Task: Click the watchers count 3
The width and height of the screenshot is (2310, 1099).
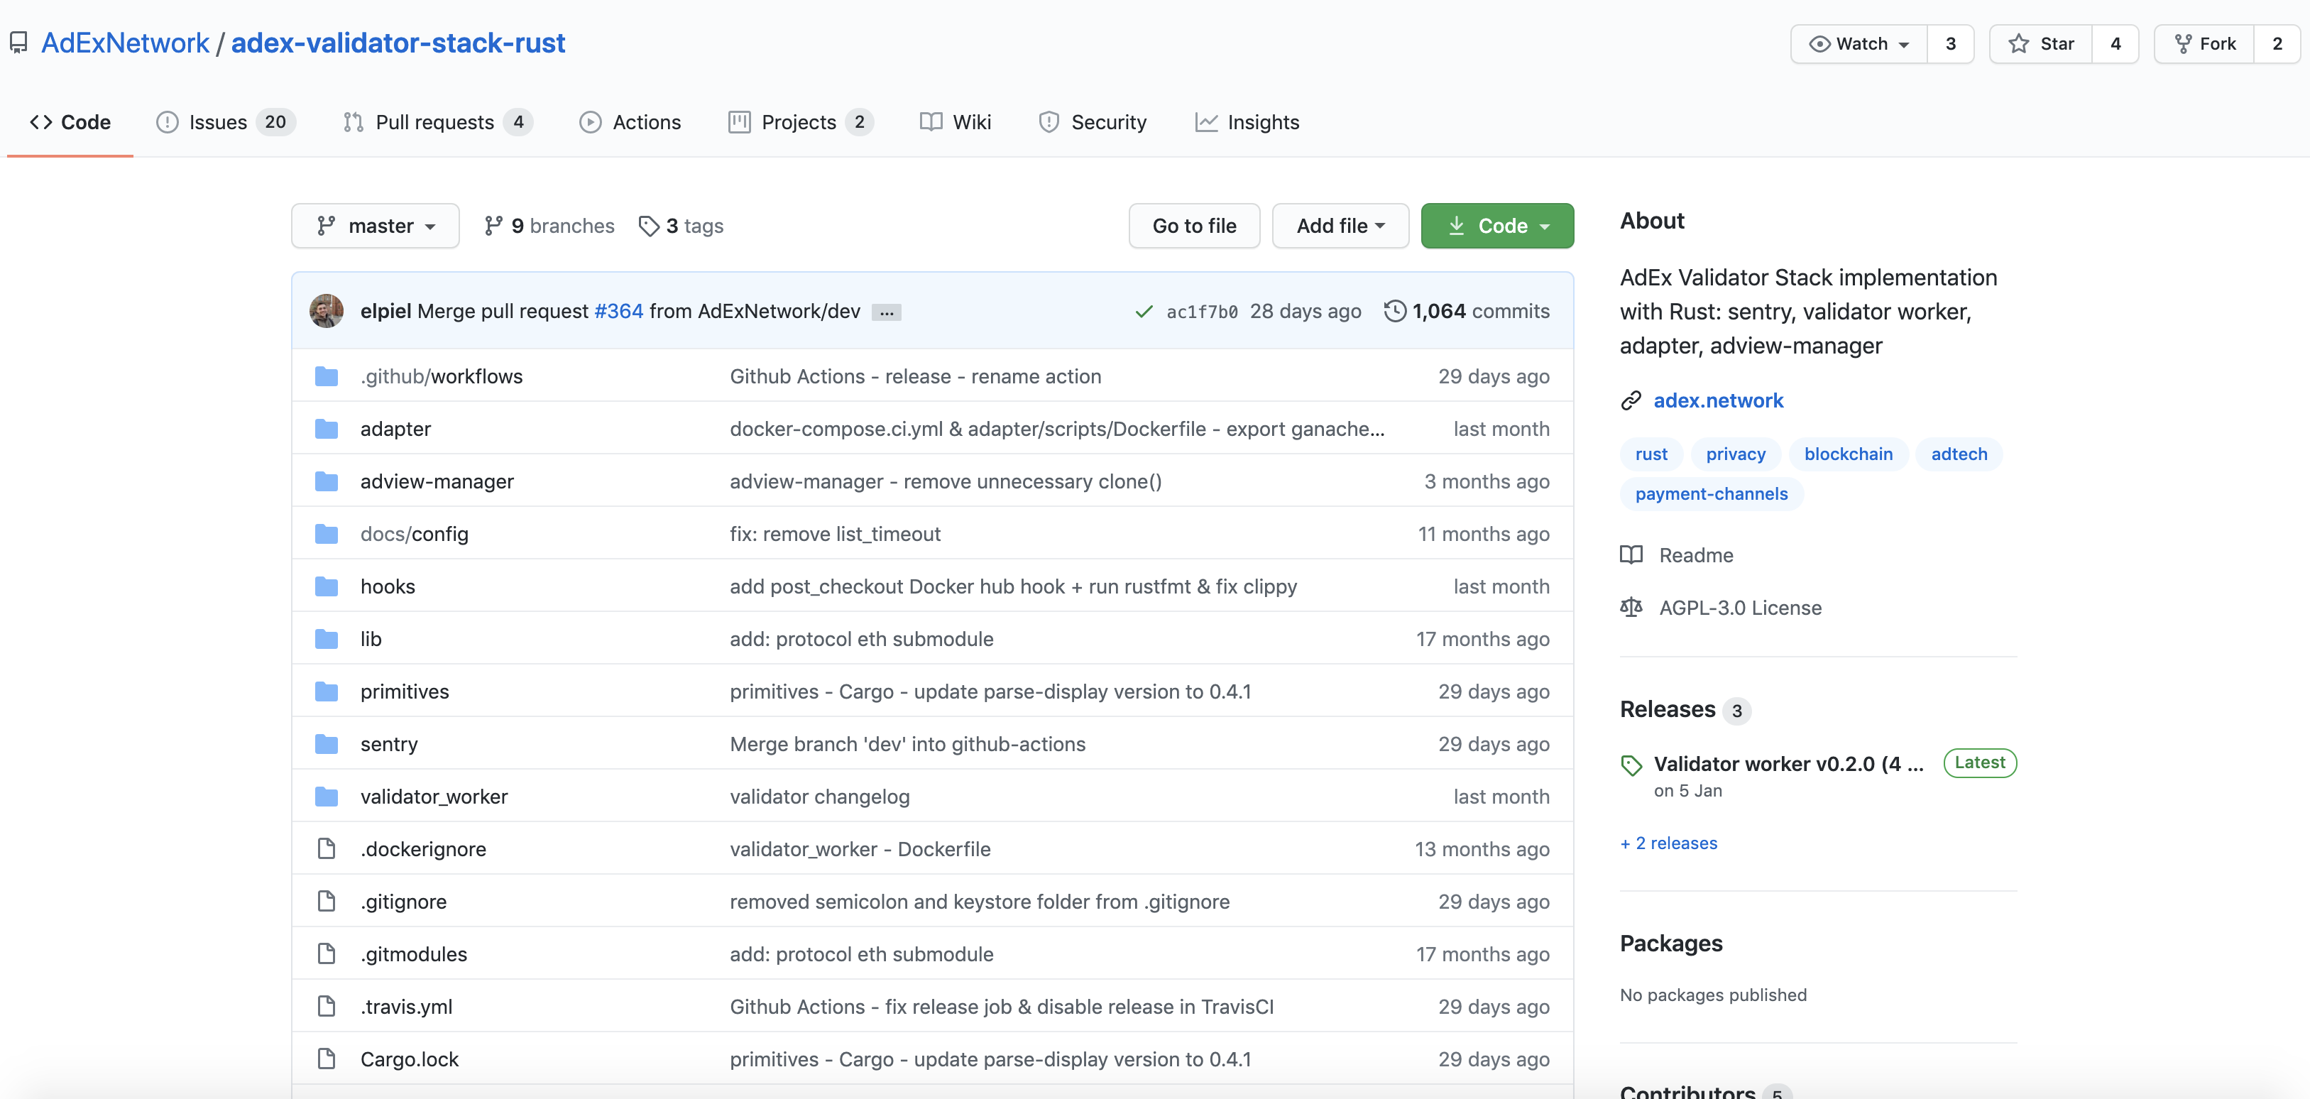Action: pos(1949,43)
